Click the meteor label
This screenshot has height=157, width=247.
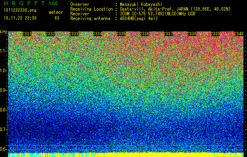pos(56,12)
